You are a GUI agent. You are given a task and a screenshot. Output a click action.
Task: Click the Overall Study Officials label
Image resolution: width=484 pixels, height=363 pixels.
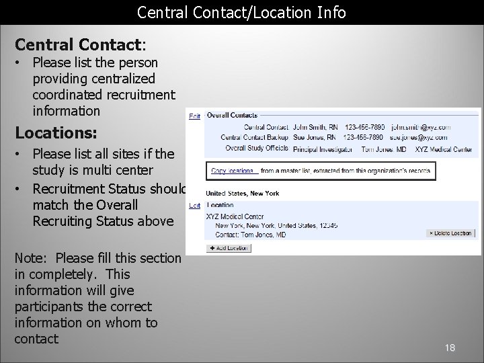(257, 148)
